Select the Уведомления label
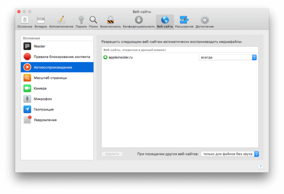The width and height of the screenshot is (284, 194). click(45, 120)
